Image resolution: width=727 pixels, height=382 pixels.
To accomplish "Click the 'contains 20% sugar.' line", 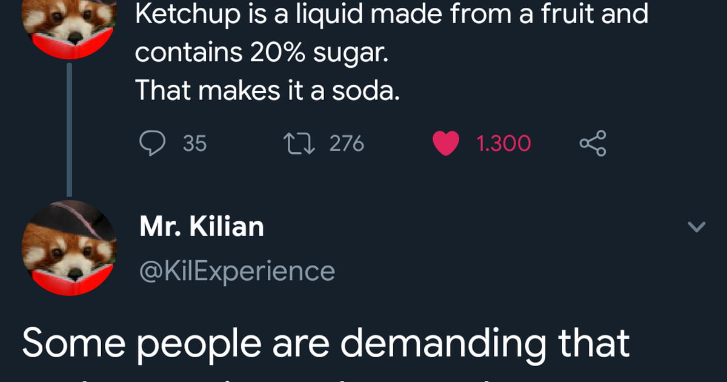I will (261, 53).
